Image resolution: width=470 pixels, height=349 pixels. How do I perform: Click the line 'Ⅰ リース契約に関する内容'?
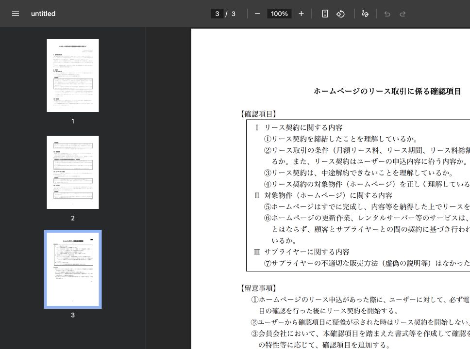298,128
